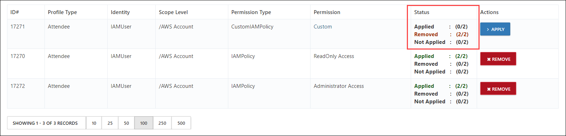Show 25 records per page

point(110,123)
